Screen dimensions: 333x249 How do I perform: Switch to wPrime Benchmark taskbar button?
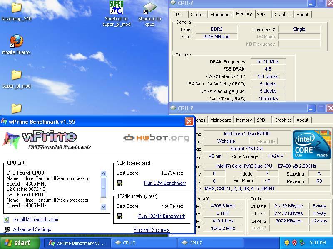77,243
